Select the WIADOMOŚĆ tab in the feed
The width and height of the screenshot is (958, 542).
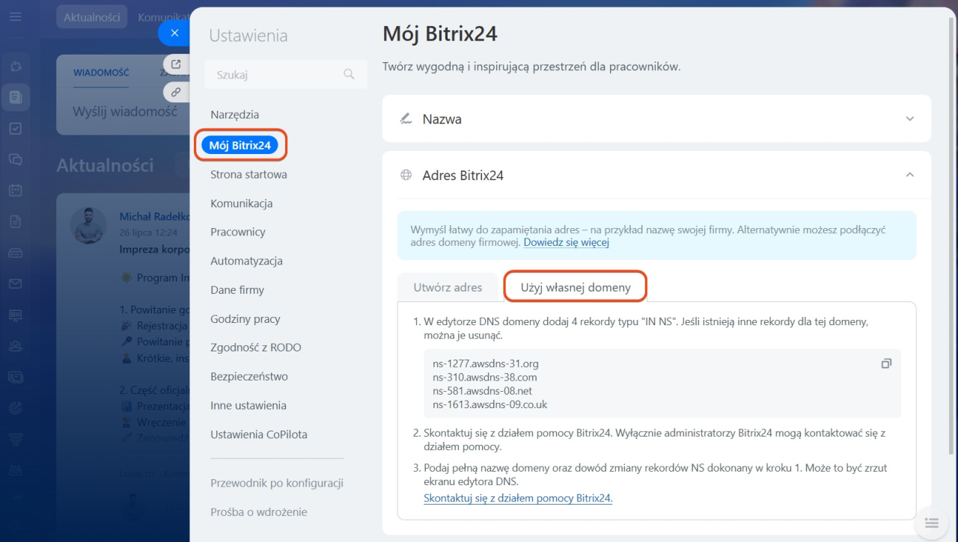tap(101, 73)
